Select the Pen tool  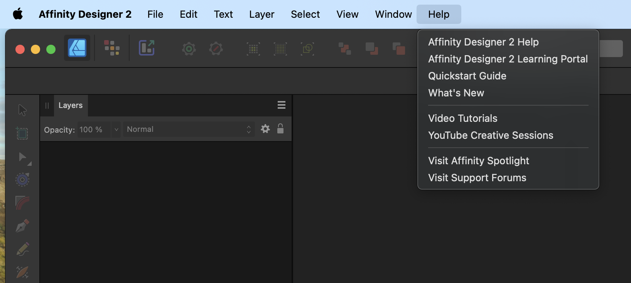tap(22, 226)
